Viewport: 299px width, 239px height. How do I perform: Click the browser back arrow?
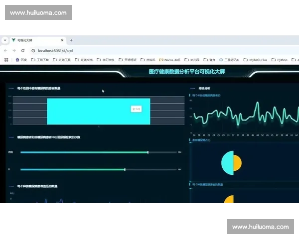pyautogui.click(x=5, y=50)
